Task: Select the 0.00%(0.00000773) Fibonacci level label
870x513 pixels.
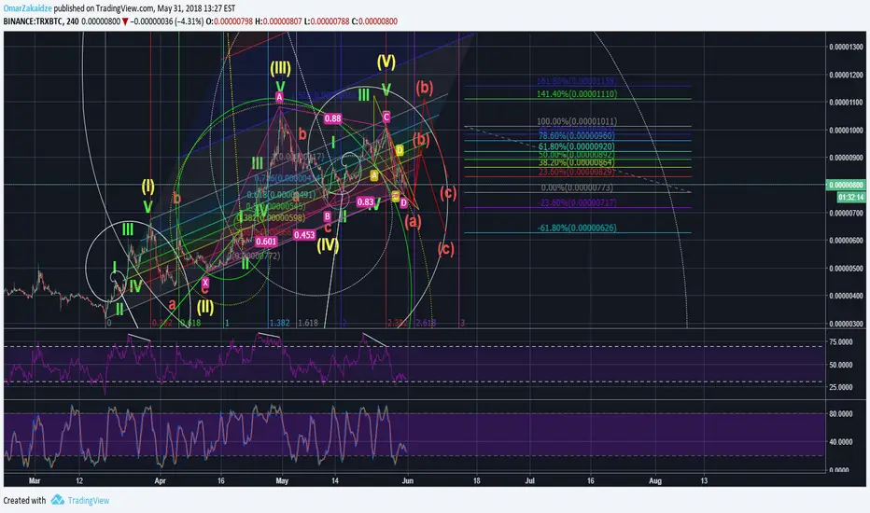Action: click(x=577, y=188)
